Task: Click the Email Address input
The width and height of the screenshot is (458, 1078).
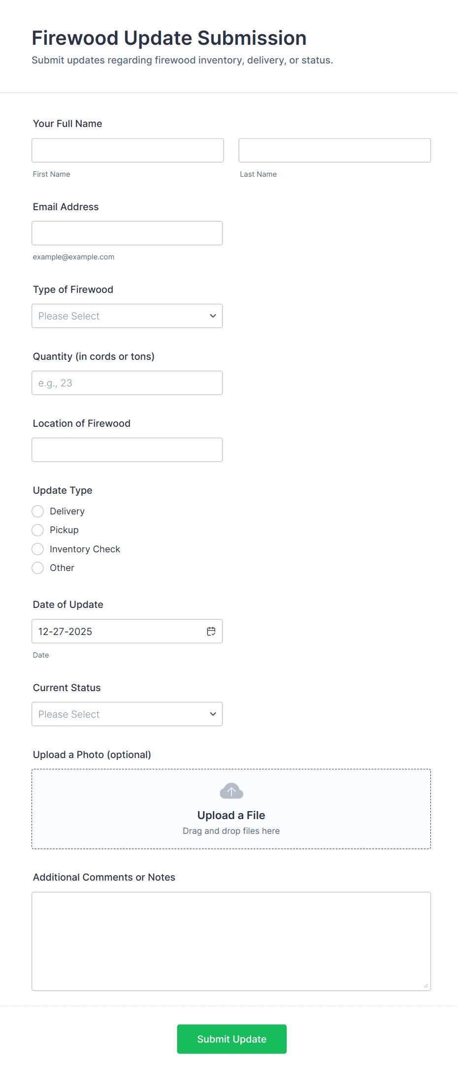Action: click(x=127, y=233)
